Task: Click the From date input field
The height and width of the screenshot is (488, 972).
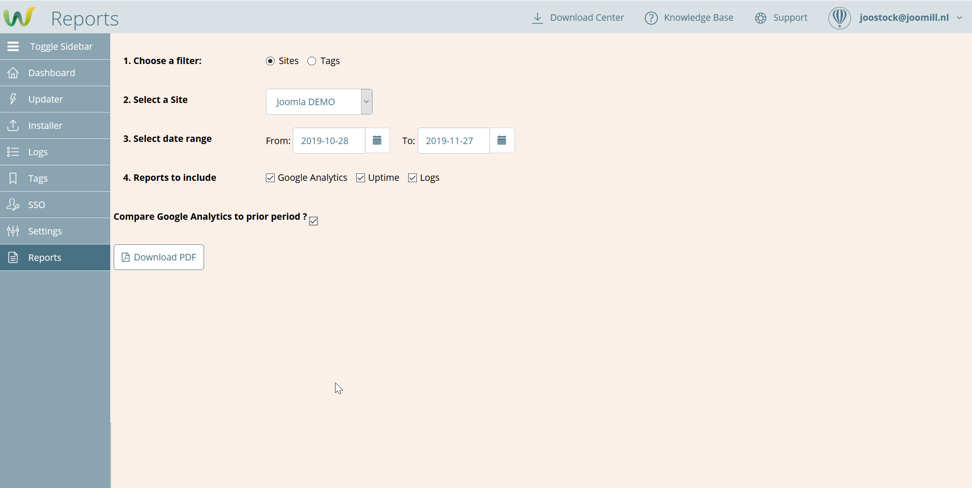Action: coord(329,141)
